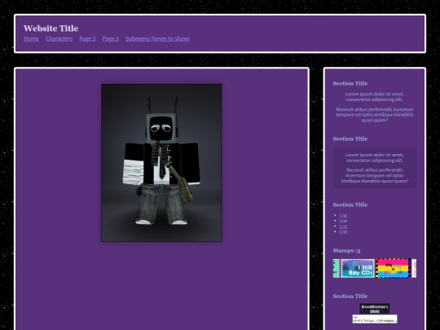Click the pink, yellow and blue flag stamp
This screenshot has width=440, height=330.
pos(393,269)
